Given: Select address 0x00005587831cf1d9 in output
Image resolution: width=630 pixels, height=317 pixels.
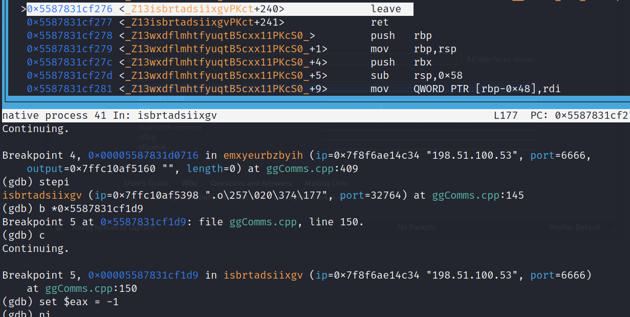Looking at the screenshot, I should coord(144,275).
